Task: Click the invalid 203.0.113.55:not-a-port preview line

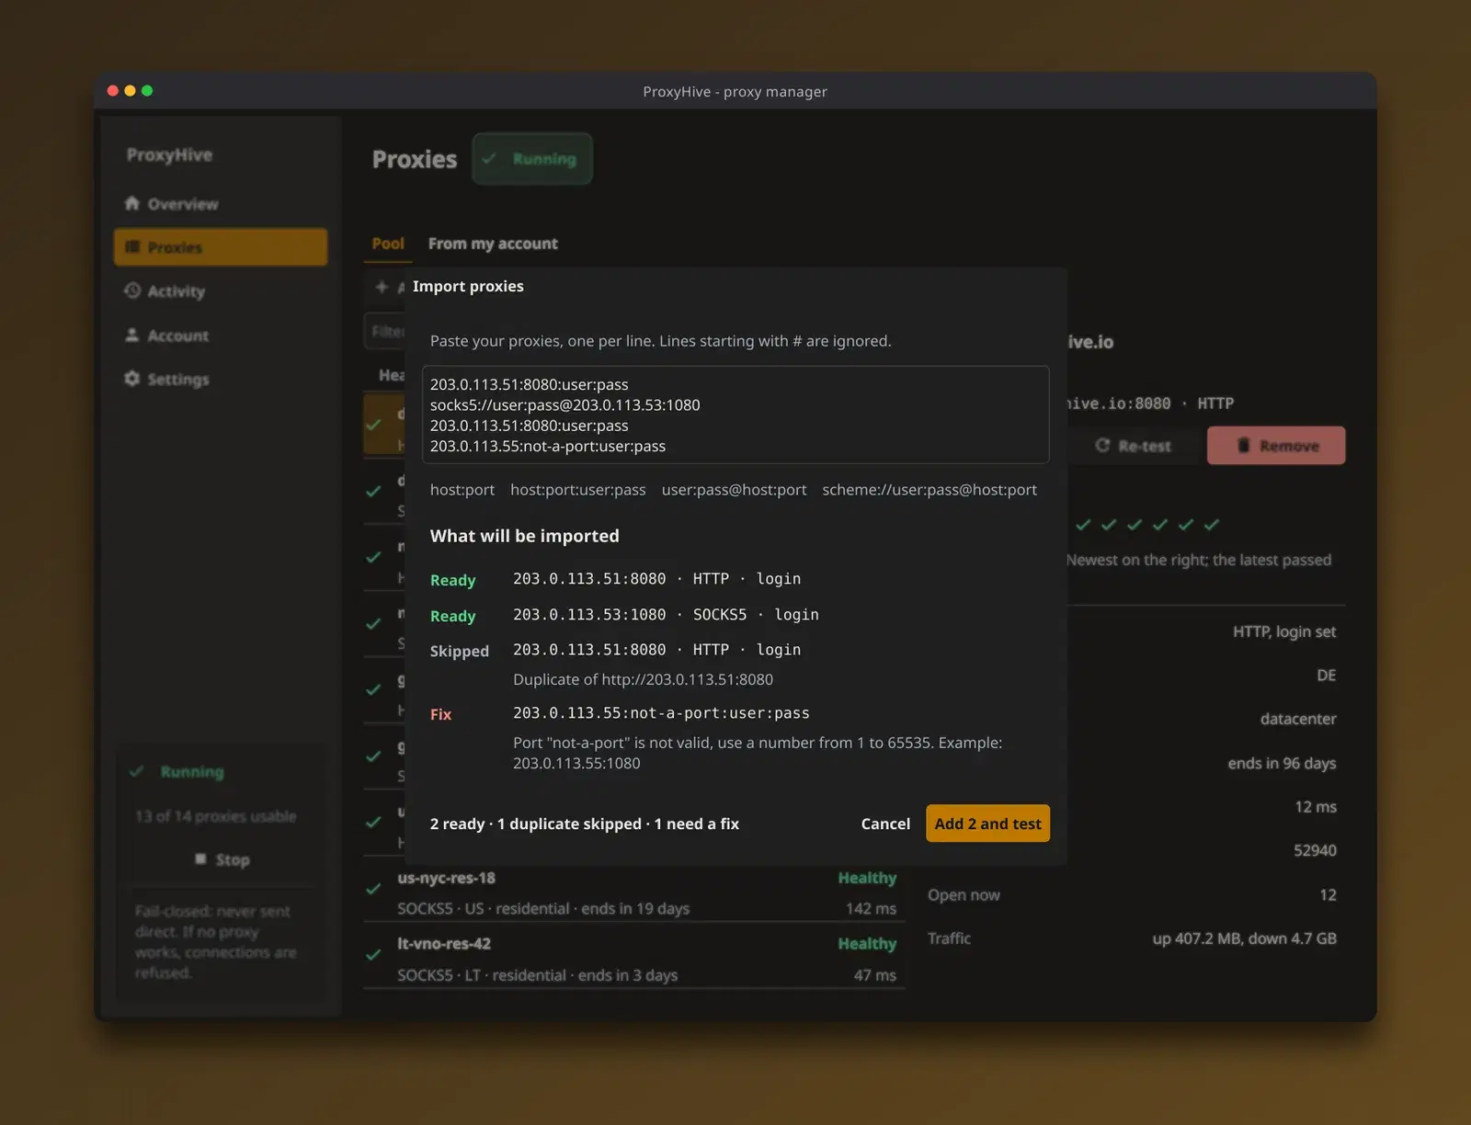Action: pos(661,712)
